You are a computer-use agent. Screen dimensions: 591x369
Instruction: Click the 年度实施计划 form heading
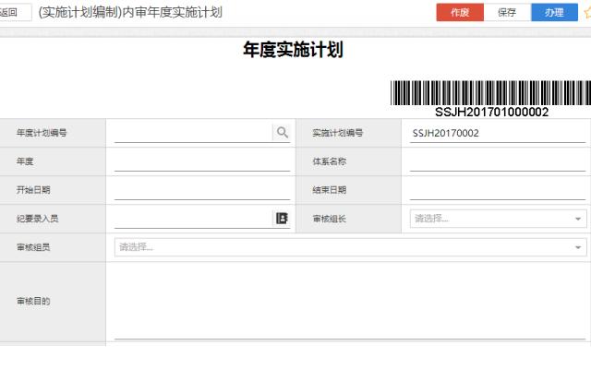[293, 51]
